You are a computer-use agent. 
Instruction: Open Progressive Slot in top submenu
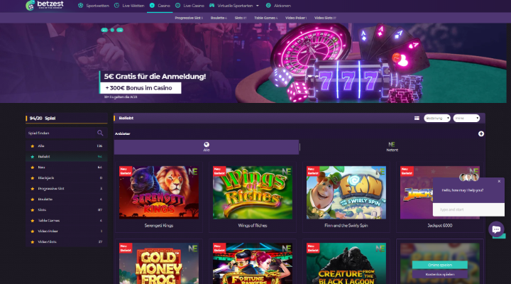click(189, 18)
